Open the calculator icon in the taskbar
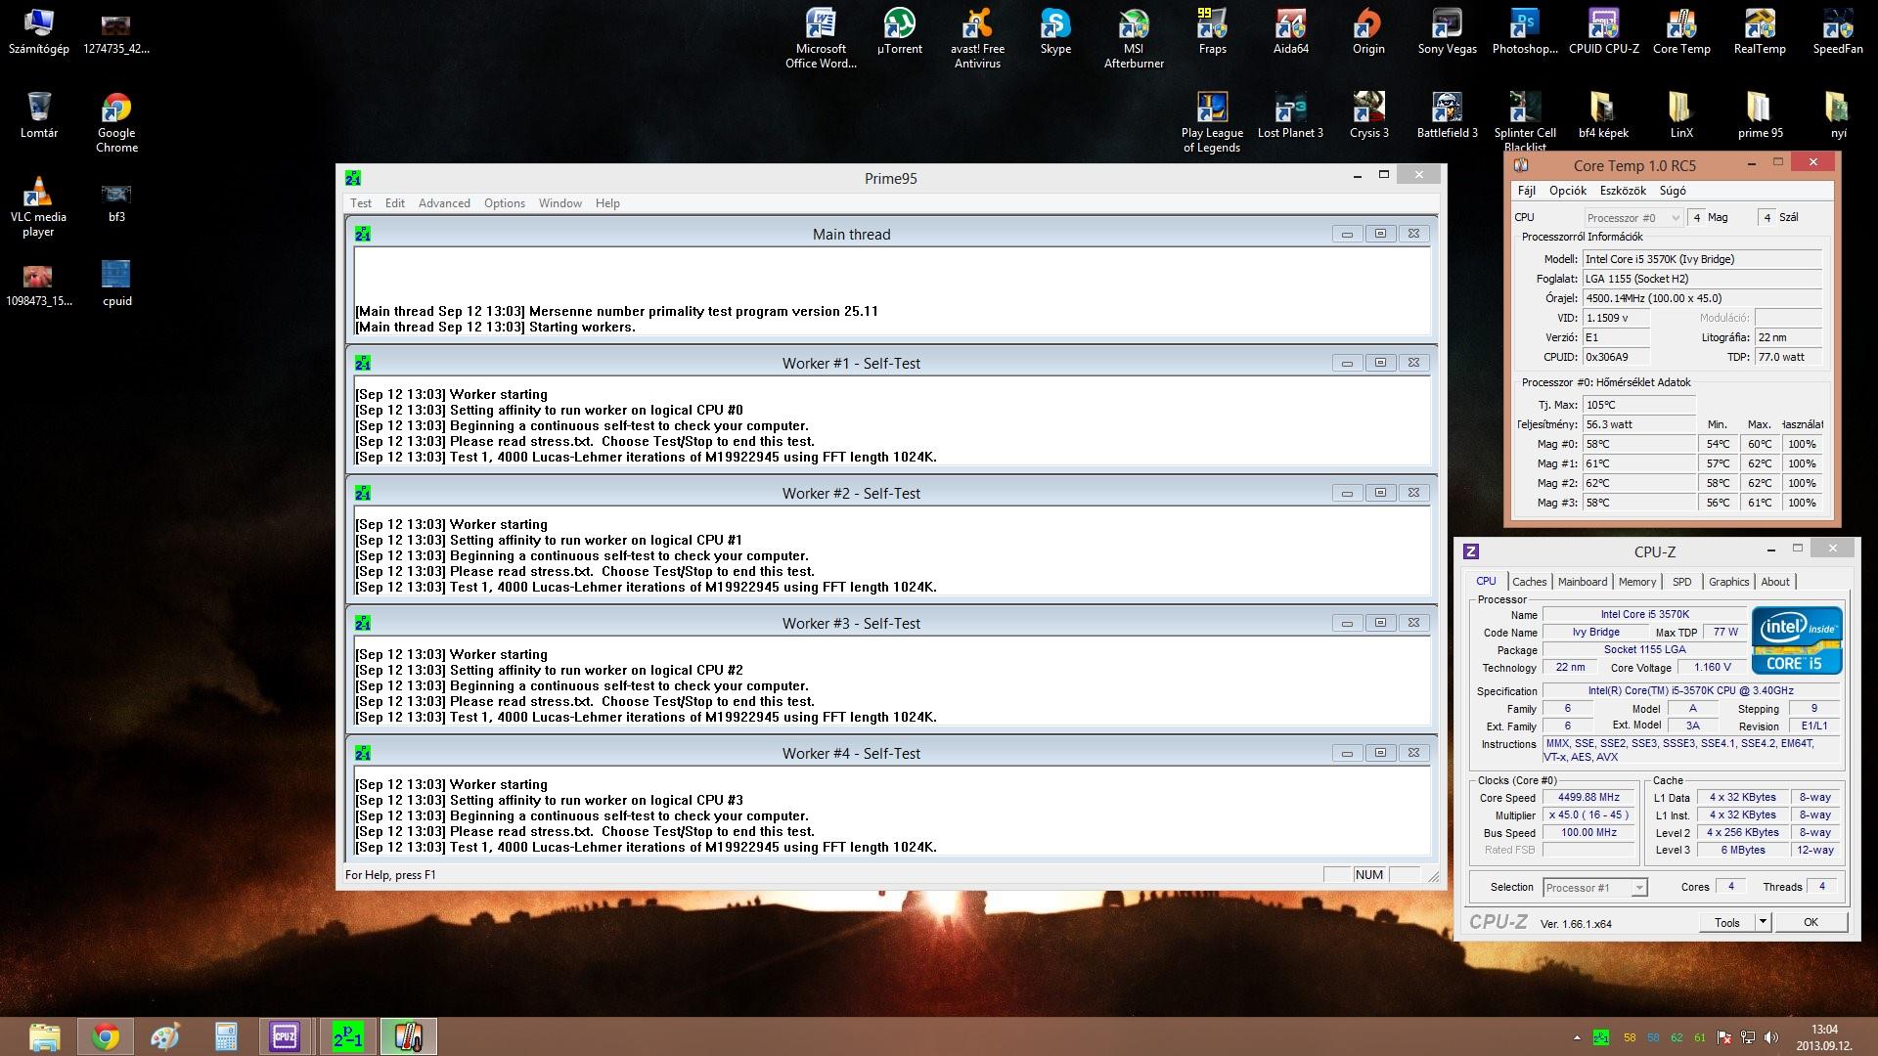 226,1036
